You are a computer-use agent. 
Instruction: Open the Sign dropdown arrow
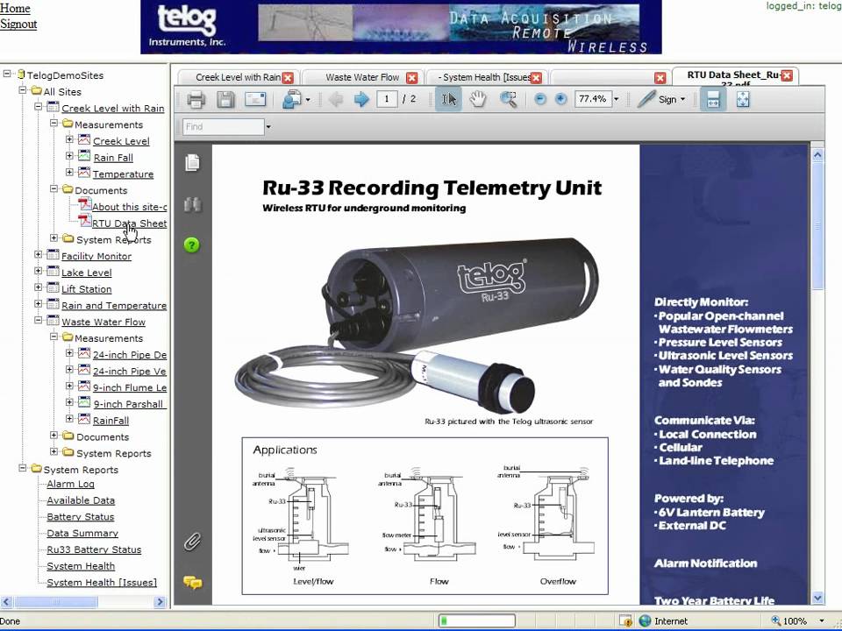click(x=682, y=99)
